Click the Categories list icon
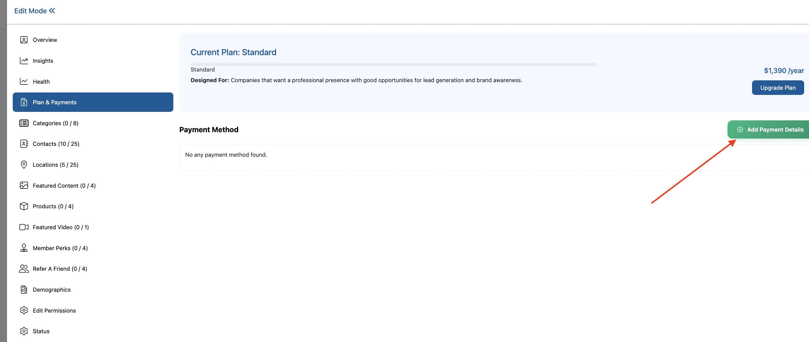809x342 pixels. coord(24,123)
